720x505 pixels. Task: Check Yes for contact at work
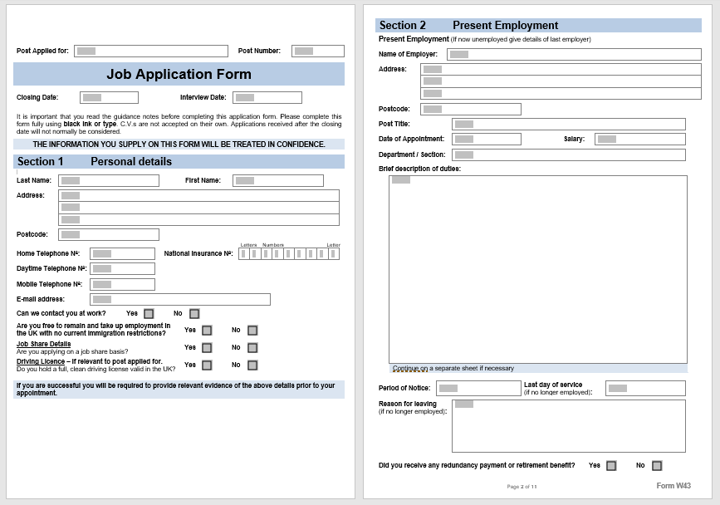pos(149,314)
